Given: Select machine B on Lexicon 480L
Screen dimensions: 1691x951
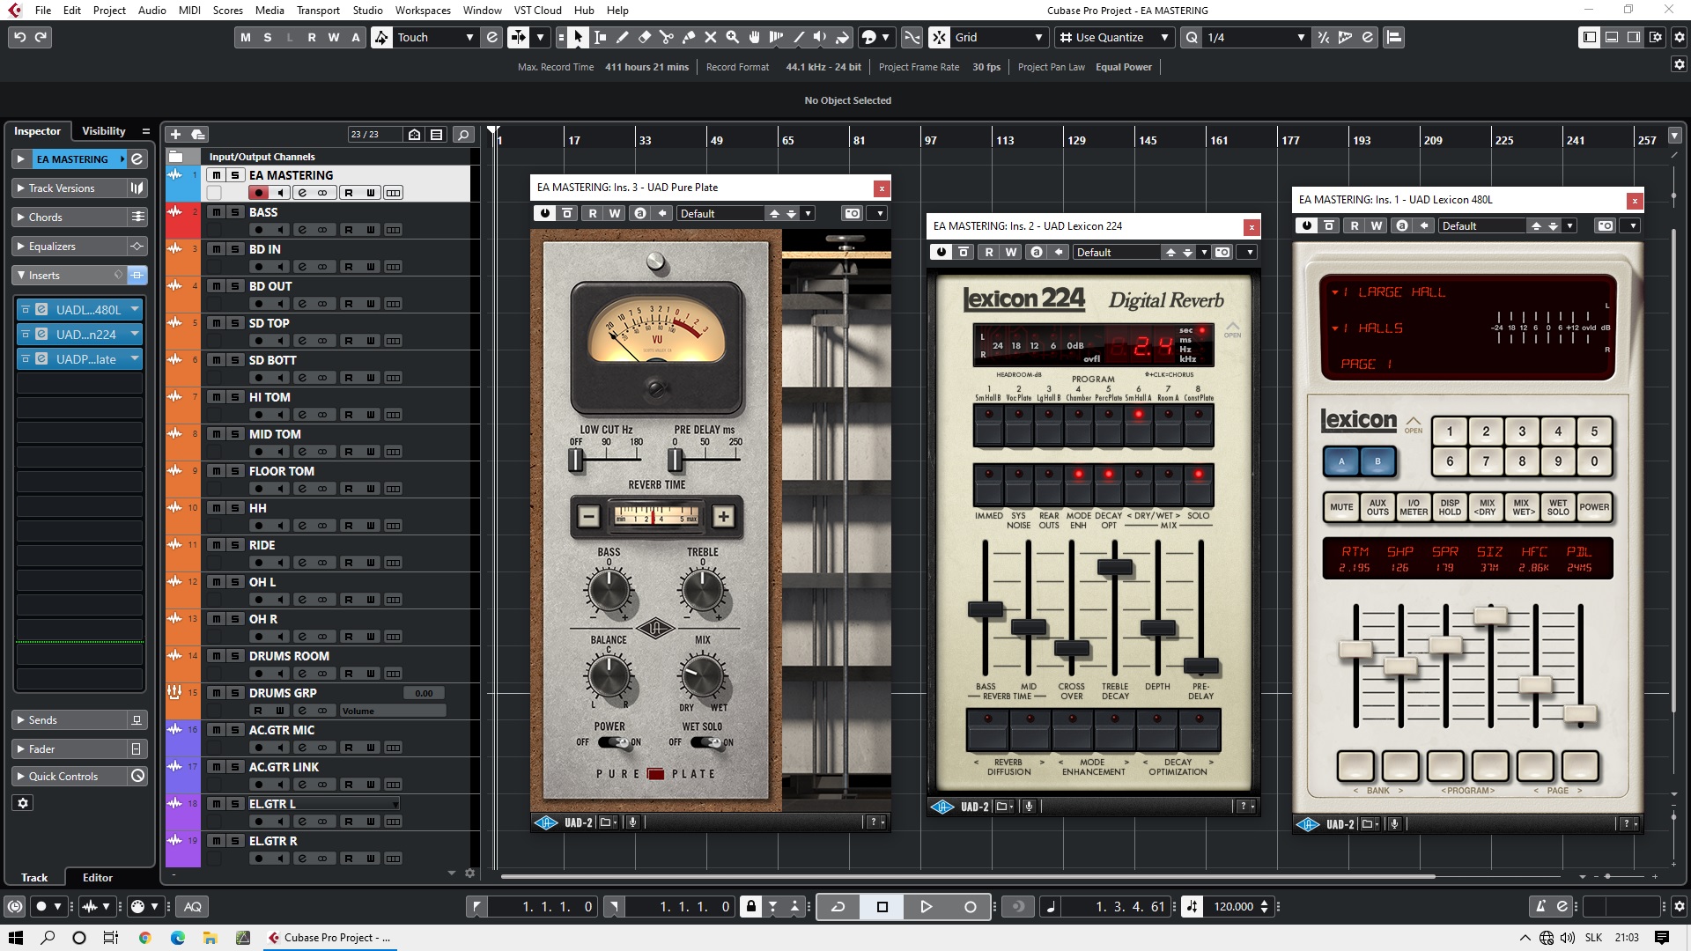Looking at the screenshot, I should pos(1377,461).
